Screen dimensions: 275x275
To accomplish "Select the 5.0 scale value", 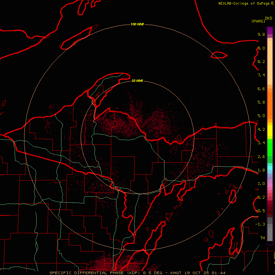I will [261, 116].
